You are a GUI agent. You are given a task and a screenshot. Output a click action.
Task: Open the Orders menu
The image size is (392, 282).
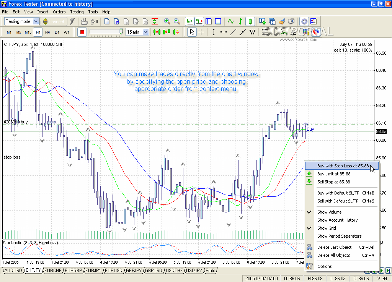[59, 12]
